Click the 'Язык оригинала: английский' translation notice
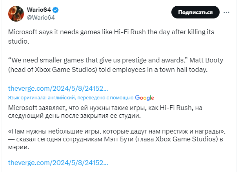Image resolution: width=240 pixels, height=172 pixels. [x=71, y=98]
